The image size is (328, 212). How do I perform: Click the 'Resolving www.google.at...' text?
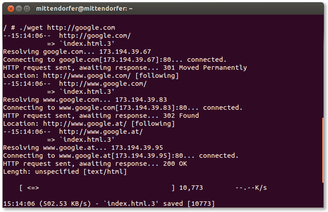[55, 148]
